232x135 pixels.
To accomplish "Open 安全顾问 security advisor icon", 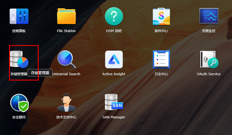I will click(19, 103).
